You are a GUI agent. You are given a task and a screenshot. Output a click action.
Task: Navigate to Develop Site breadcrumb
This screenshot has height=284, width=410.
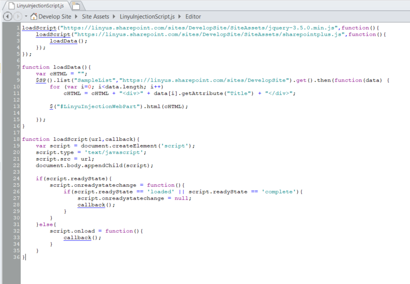tap(55, 17)
